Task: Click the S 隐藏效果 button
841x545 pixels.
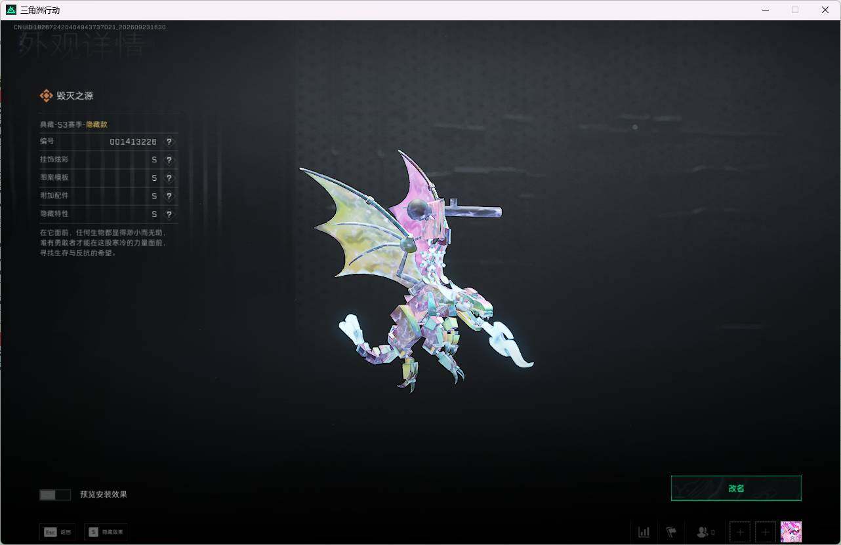Action: tap(106, 532)
